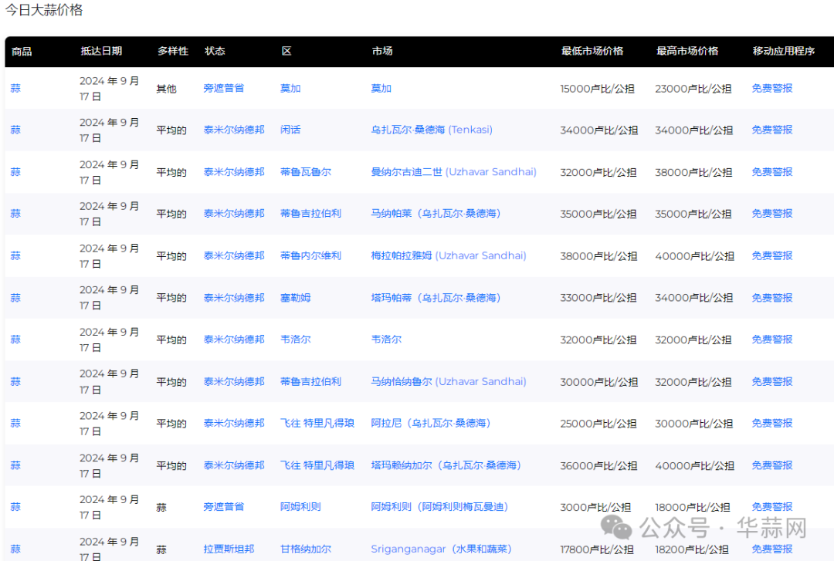This screenshot has height=561, width=834.
Task: Open 阿拉尼（乌扎瓦尔·桑德海）market link
Action: coord(431,423)
